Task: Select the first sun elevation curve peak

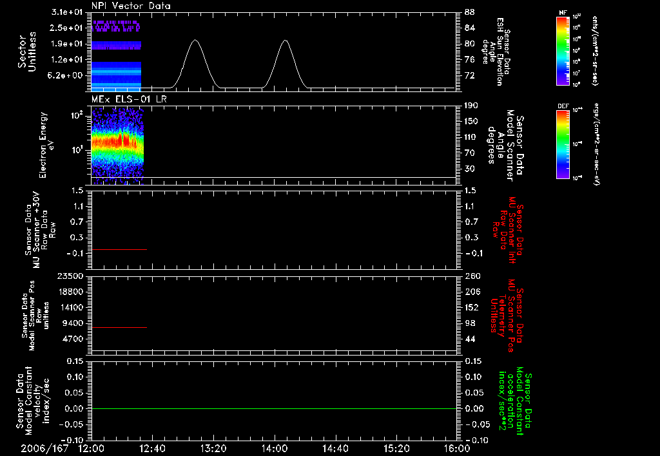Action: (x=195, y=41)
